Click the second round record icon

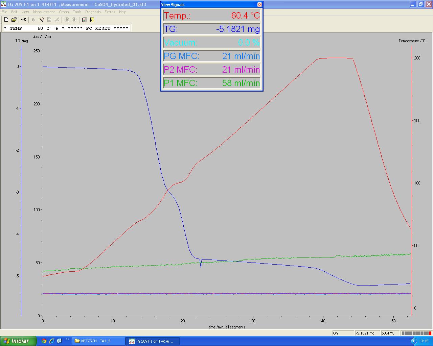coord(74,20)
